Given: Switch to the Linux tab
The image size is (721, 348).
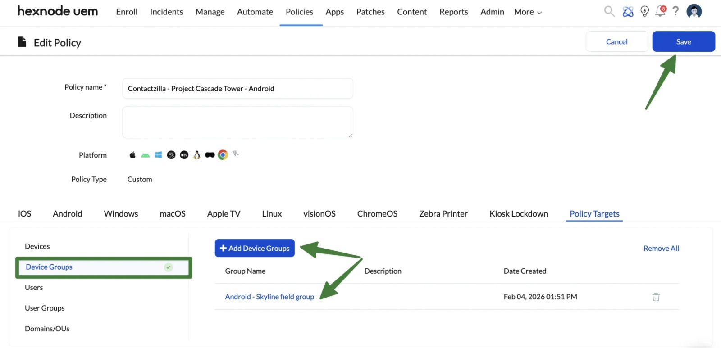Looking at the screenshot, I should [272, 214].
